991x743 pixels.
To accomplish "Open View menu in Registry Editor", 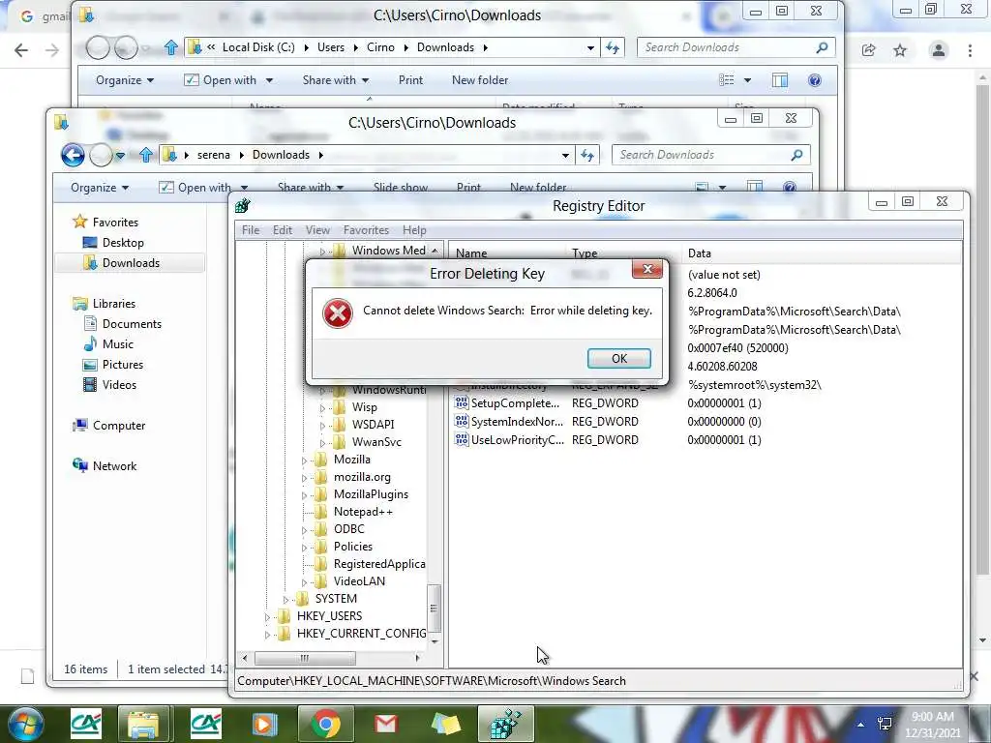I will [317, 230].
